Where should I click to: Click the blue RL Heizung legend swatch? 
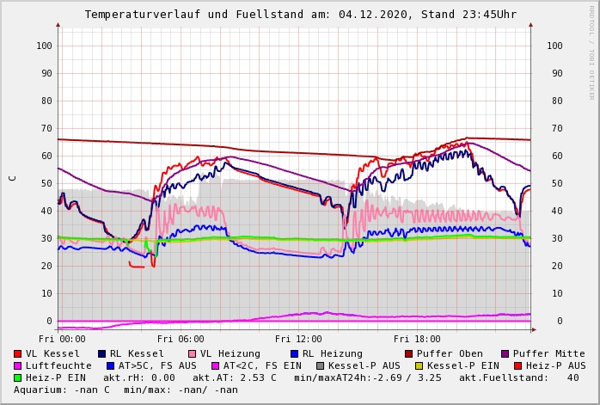294,353
